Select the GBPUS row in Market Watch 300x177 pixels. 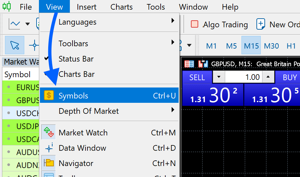21,100
